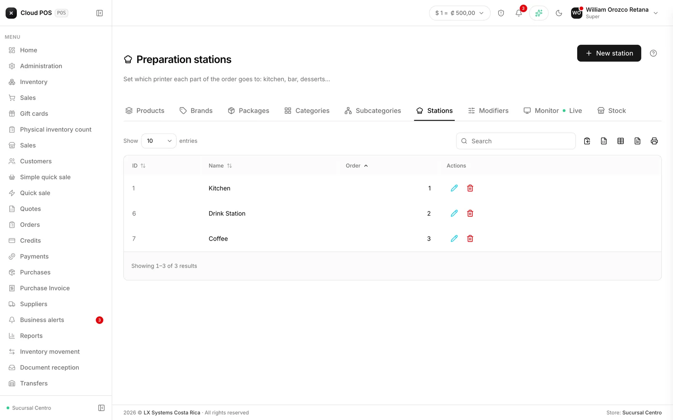Click the Search input field
673x420 pixels.
point(516,141)
